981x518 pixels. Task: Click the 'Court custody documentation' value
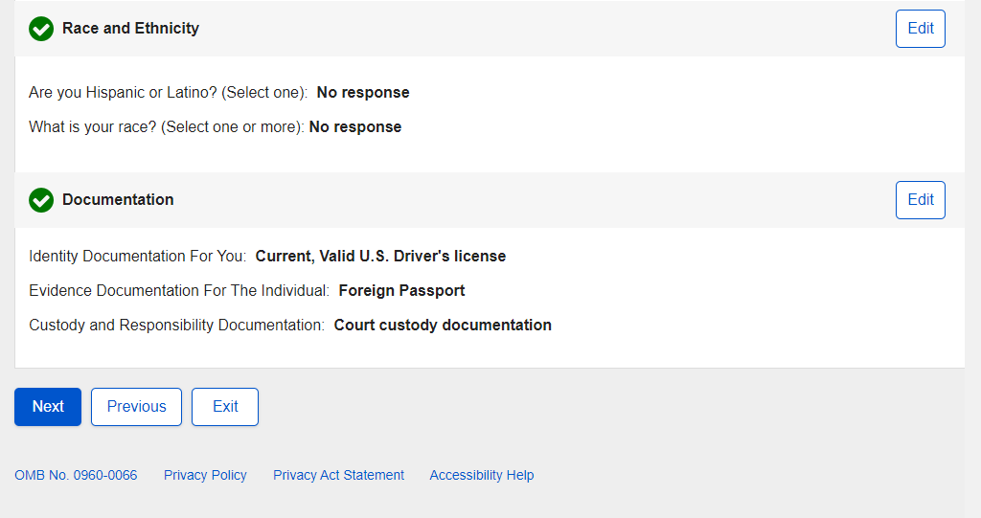click(443, 326)
